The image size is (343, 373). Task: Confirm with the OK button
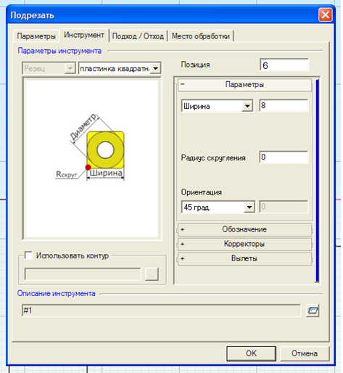tap(251, 353)
